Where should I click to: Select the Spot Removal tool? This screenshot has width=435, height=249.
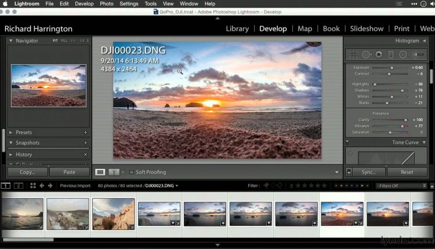[x=366, y=54]
